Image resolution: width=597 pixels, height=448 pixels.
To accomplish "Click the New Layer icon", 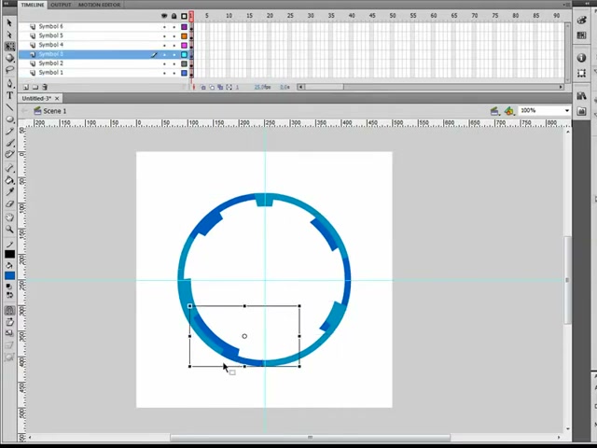I will tap(26, 87).
